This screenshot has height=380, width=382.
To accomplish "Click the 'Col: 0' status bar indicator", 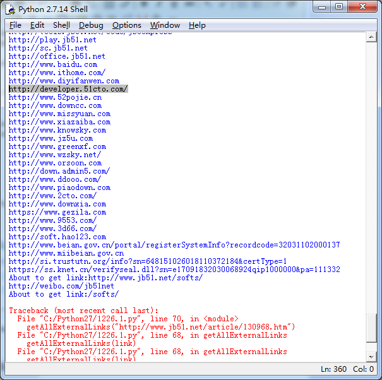I will click(x=363, y=369).
